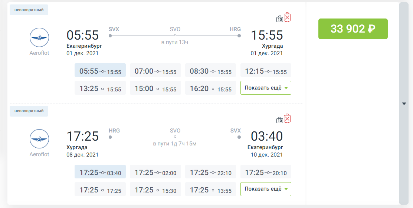Select the 17:25 – 22:10 return option
413x208 pixels.
(x=210, y=172)
